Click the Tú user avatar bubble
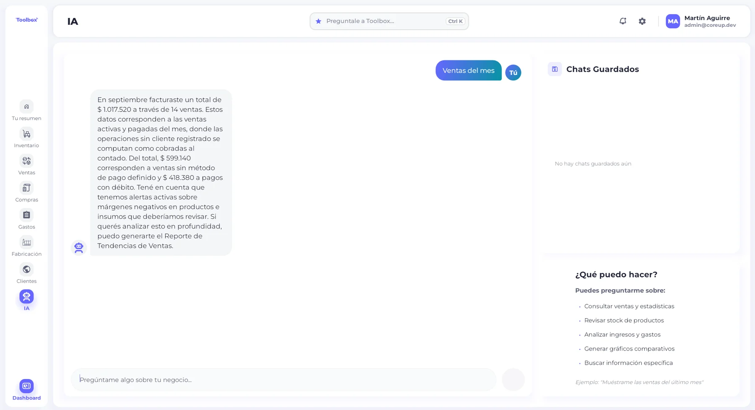This screenshot has height=410, width=755. point(513,73)
